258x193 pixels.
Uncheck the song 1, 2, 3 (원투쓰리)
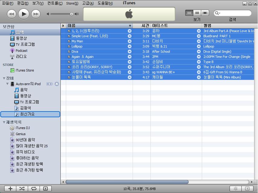(x=69, y=31)
